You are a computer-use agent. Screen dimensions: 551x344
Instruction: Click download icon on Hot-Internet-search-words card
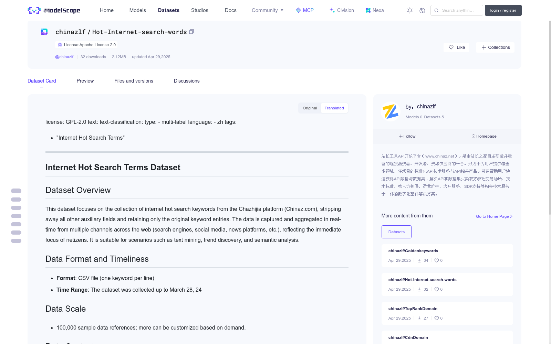coord(419,289)
